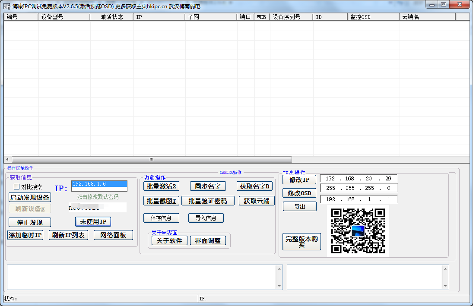
Task: Click the right log area's up arrow
Action: 445,268
